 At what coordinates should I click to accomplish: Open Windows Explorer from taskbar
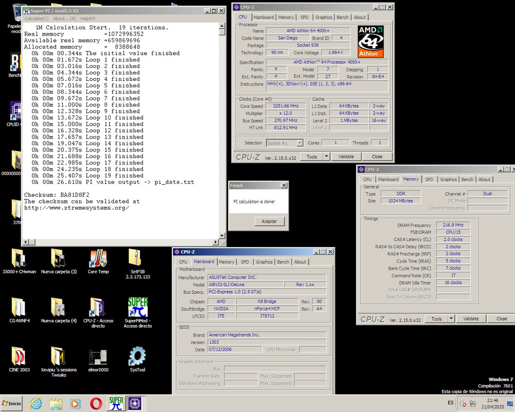pos(56,403)
